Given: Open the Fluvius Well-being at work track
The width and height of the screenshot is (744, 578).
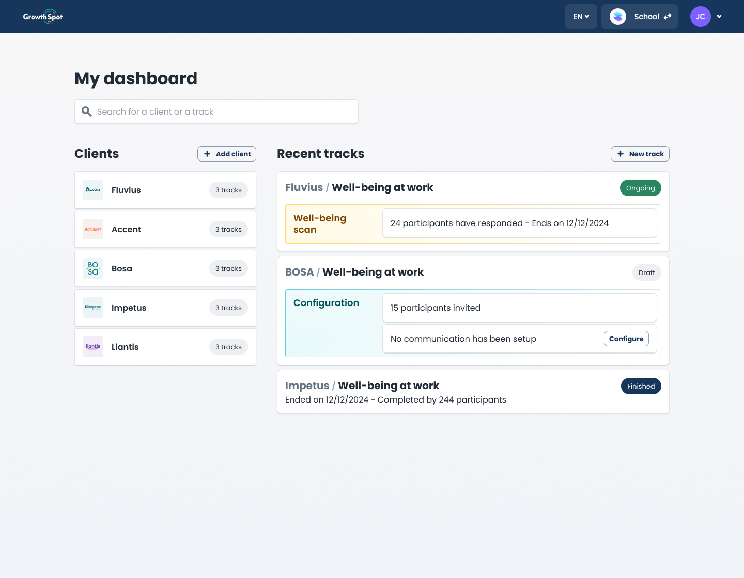Looking at the screenshot, I should tap(382, 187).
